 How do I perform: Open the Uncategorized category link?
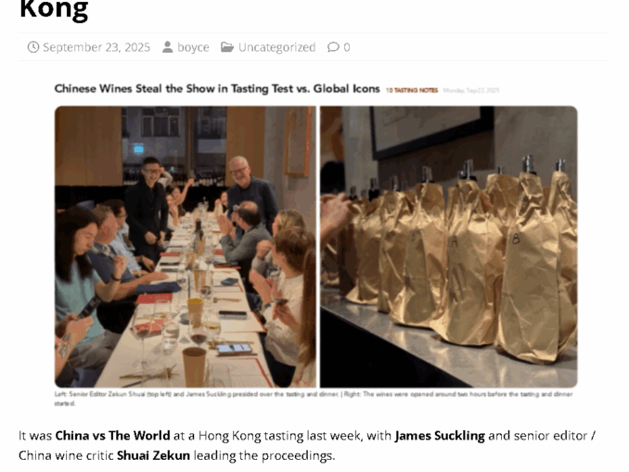coord(276,47)
